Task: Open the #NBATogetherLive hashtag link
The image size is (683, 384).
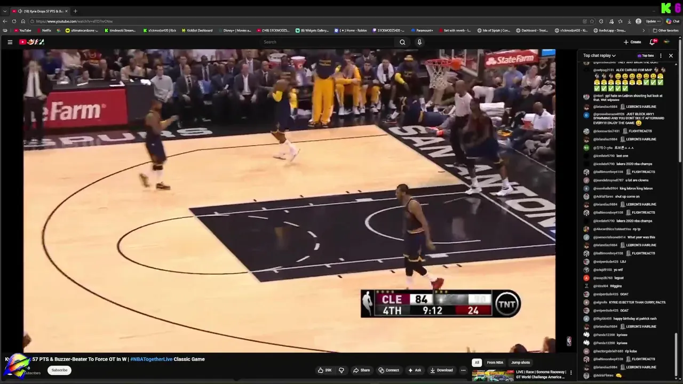Action: click(x=151, y=359)
